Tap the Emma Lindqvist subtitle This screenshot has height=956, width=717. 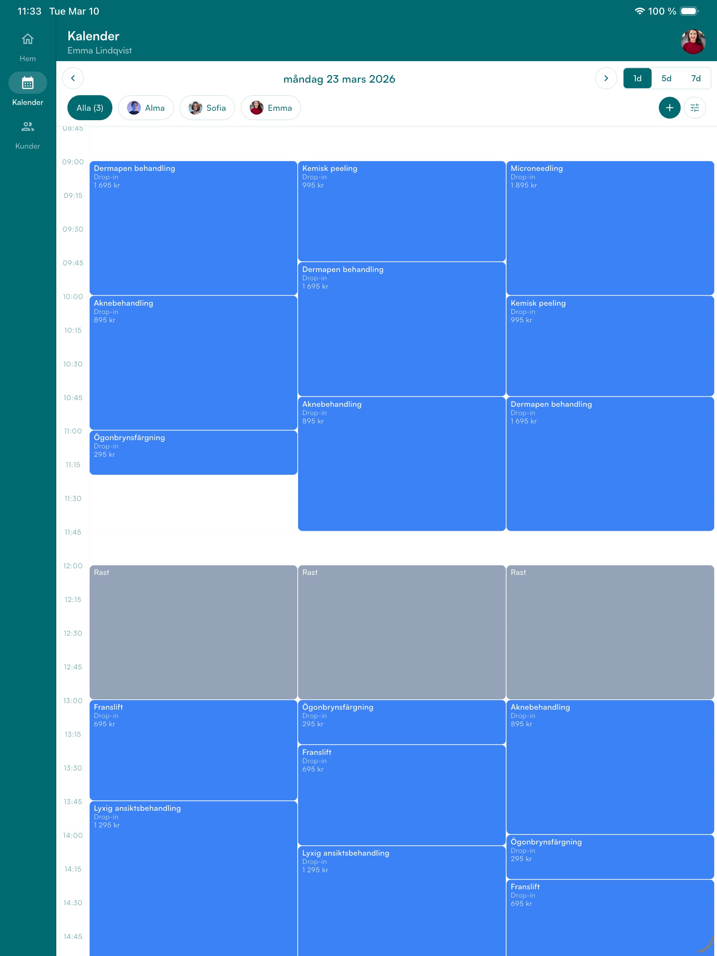99,51
